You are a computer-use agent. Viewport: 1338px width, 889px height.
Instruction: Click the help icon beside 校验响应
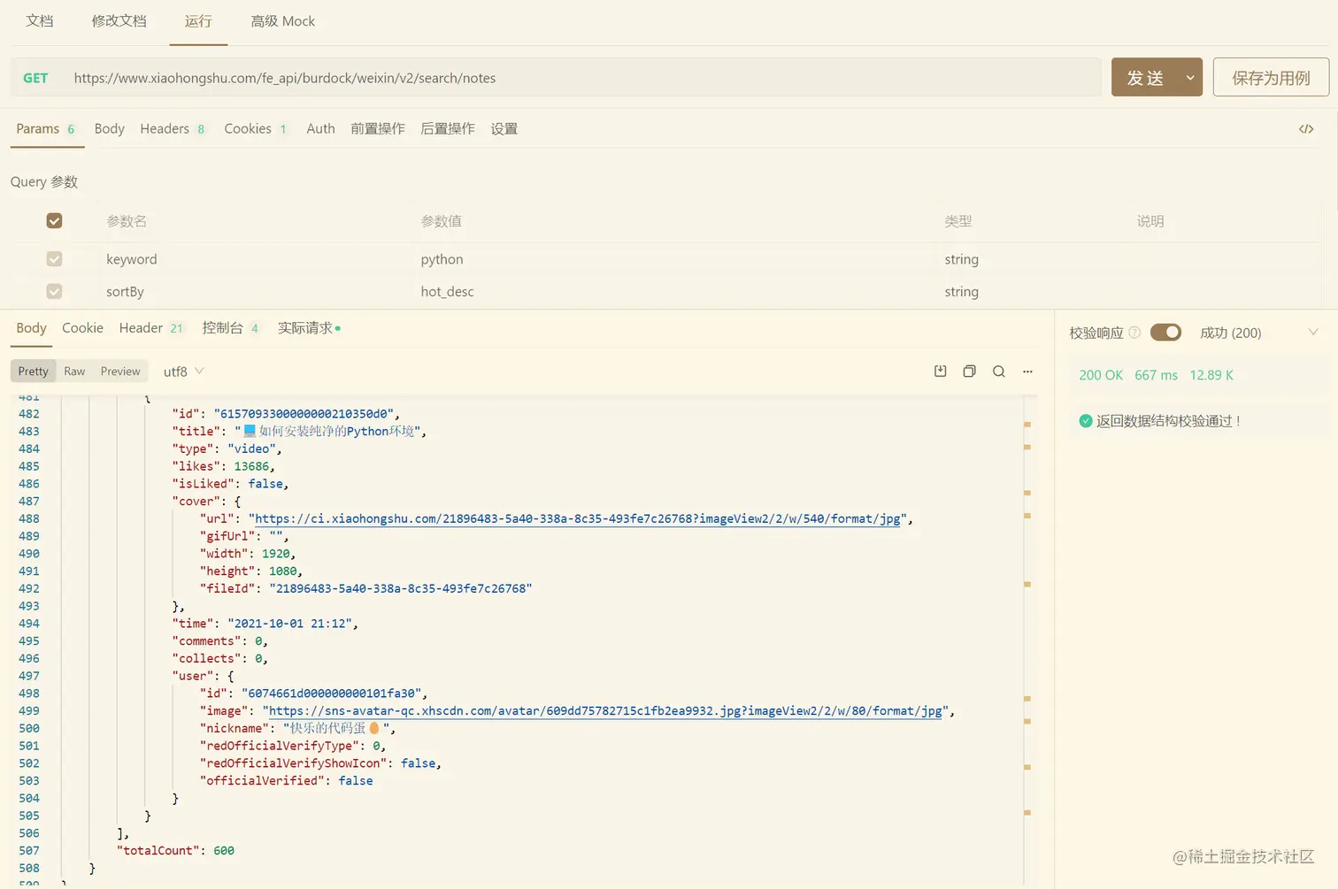pyautogui.click(x=1134, y=333)
